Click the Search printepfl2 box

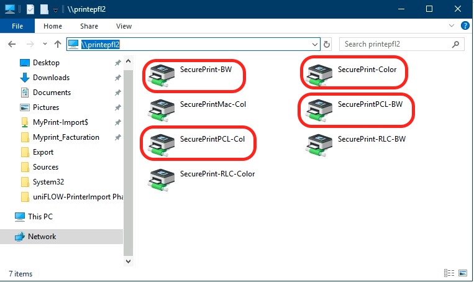click(402, 45)
